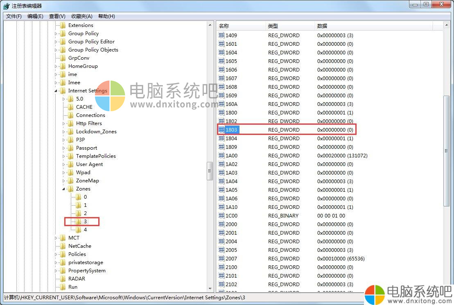Click the Group Policy Editor folder icon

point(63,42)
